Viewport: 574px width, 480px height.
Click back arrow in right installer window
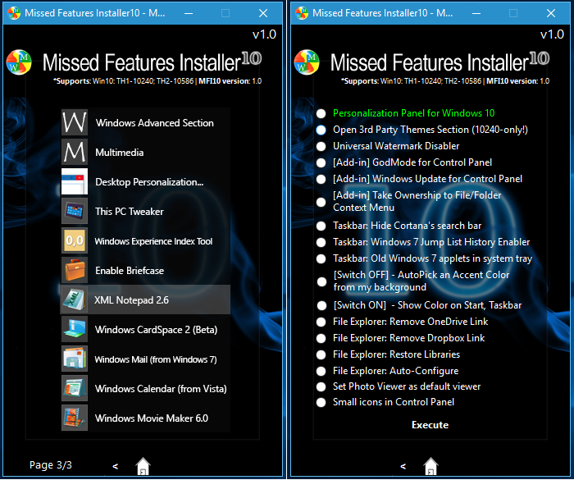pos(403,466)
